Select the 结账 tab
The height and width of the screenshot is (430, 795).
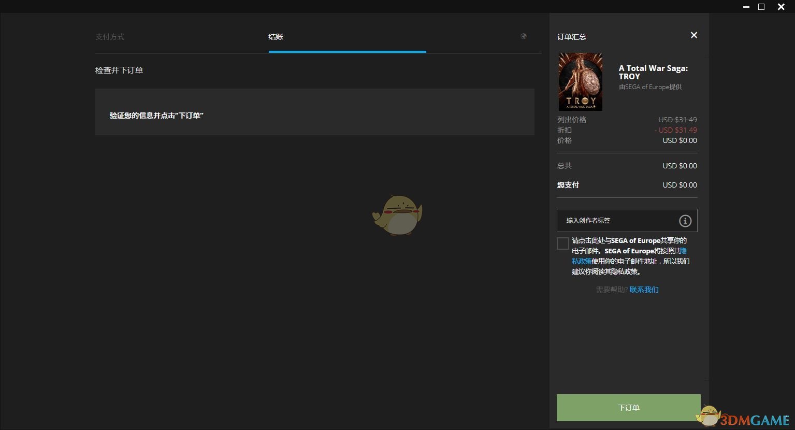tap(276, 37)
